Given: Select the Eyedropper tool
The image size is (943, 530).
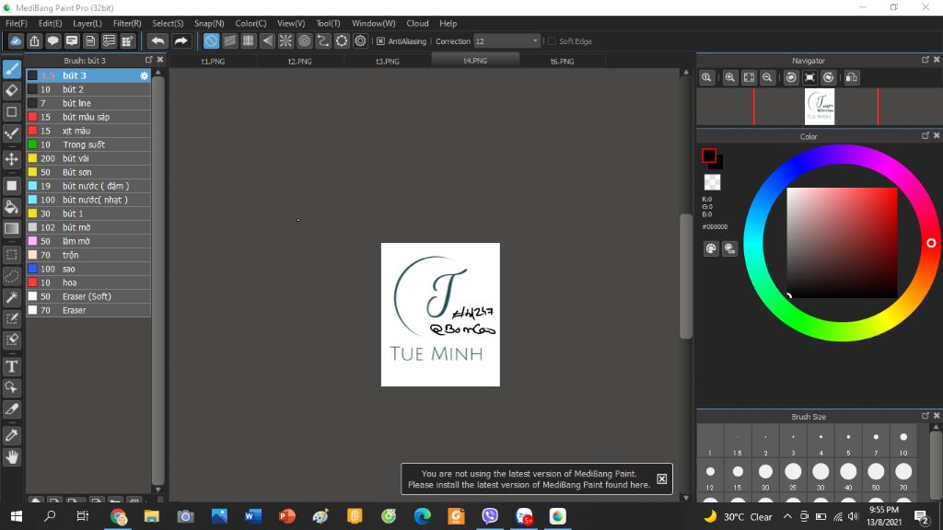Looking at the screenshot, I should click(11, 435).
